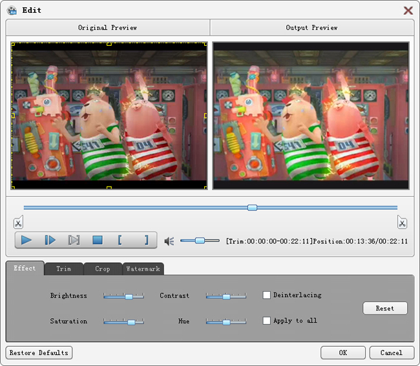Stop the video playback

tap(98, 240)
